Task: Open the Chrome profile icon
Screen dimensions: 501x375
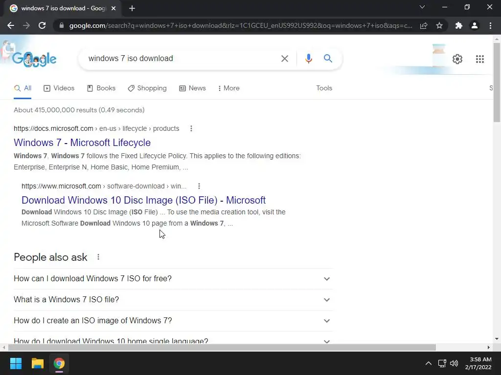Action: (475, 25)
